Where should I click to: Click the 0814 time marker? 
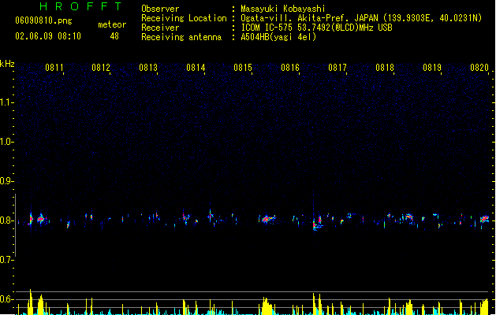(196, 68)
